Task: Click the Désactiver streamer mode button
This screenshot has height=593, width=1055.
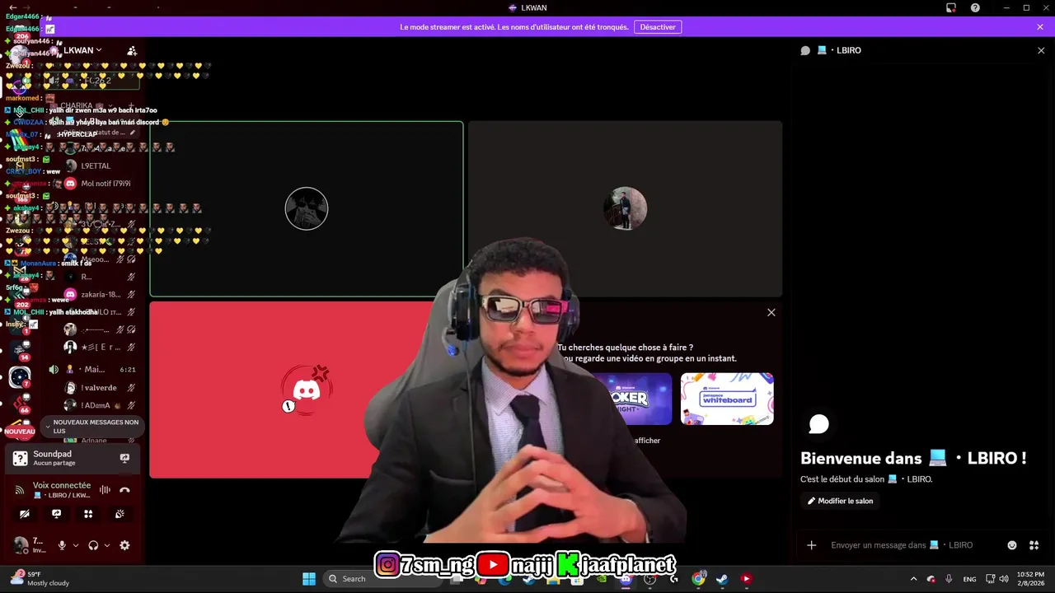Action: [x=658, y=27]
